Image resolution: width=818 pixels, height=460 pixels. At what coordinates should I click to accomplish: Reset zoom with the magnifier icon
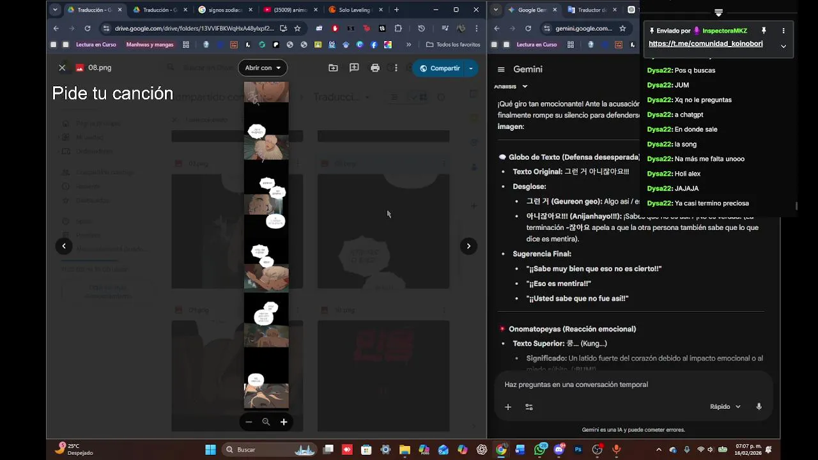click(x=266, y=422)
